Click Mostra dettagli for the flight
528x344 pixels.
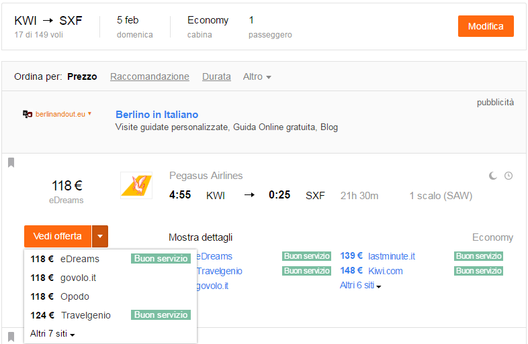pyautogui.click(x=201, y=237)
